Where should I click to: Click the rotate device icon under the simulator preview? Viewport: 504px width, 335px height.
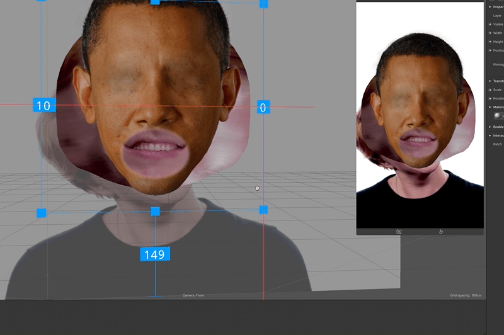coord(441,232)
